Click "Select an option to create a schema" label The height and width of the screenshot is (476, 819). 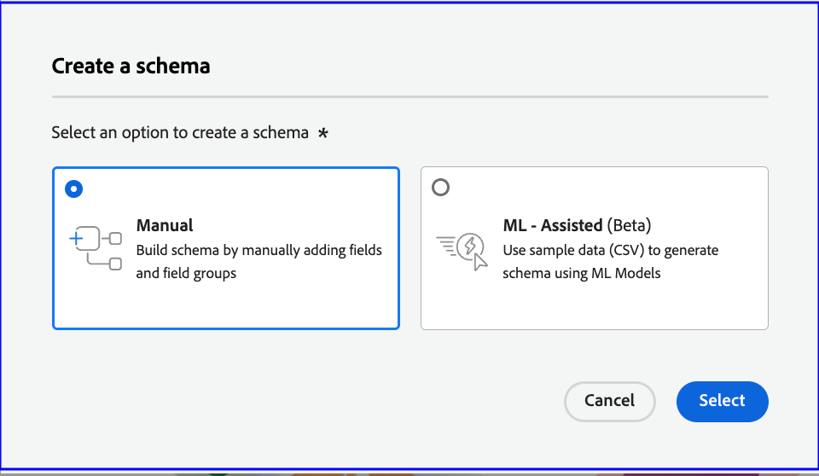180,133
